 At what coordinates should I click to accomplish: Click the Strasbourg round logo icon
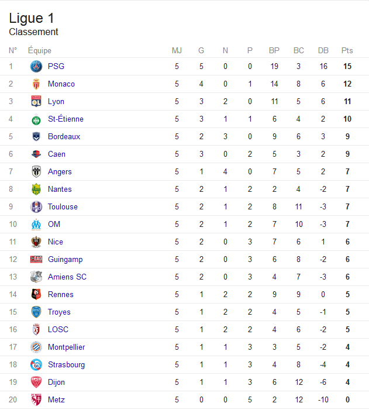pyautogui.click(x=36, y=365)
